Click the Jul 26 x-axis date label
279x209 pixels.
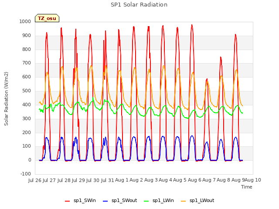pyautogui.click(x=35, y=180)
